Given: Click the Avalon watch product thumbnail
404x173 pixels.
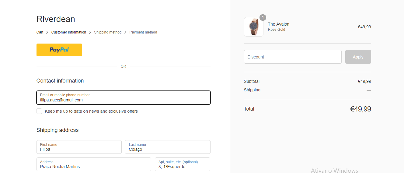Looking at the screenshot, I should coord(253,27).
